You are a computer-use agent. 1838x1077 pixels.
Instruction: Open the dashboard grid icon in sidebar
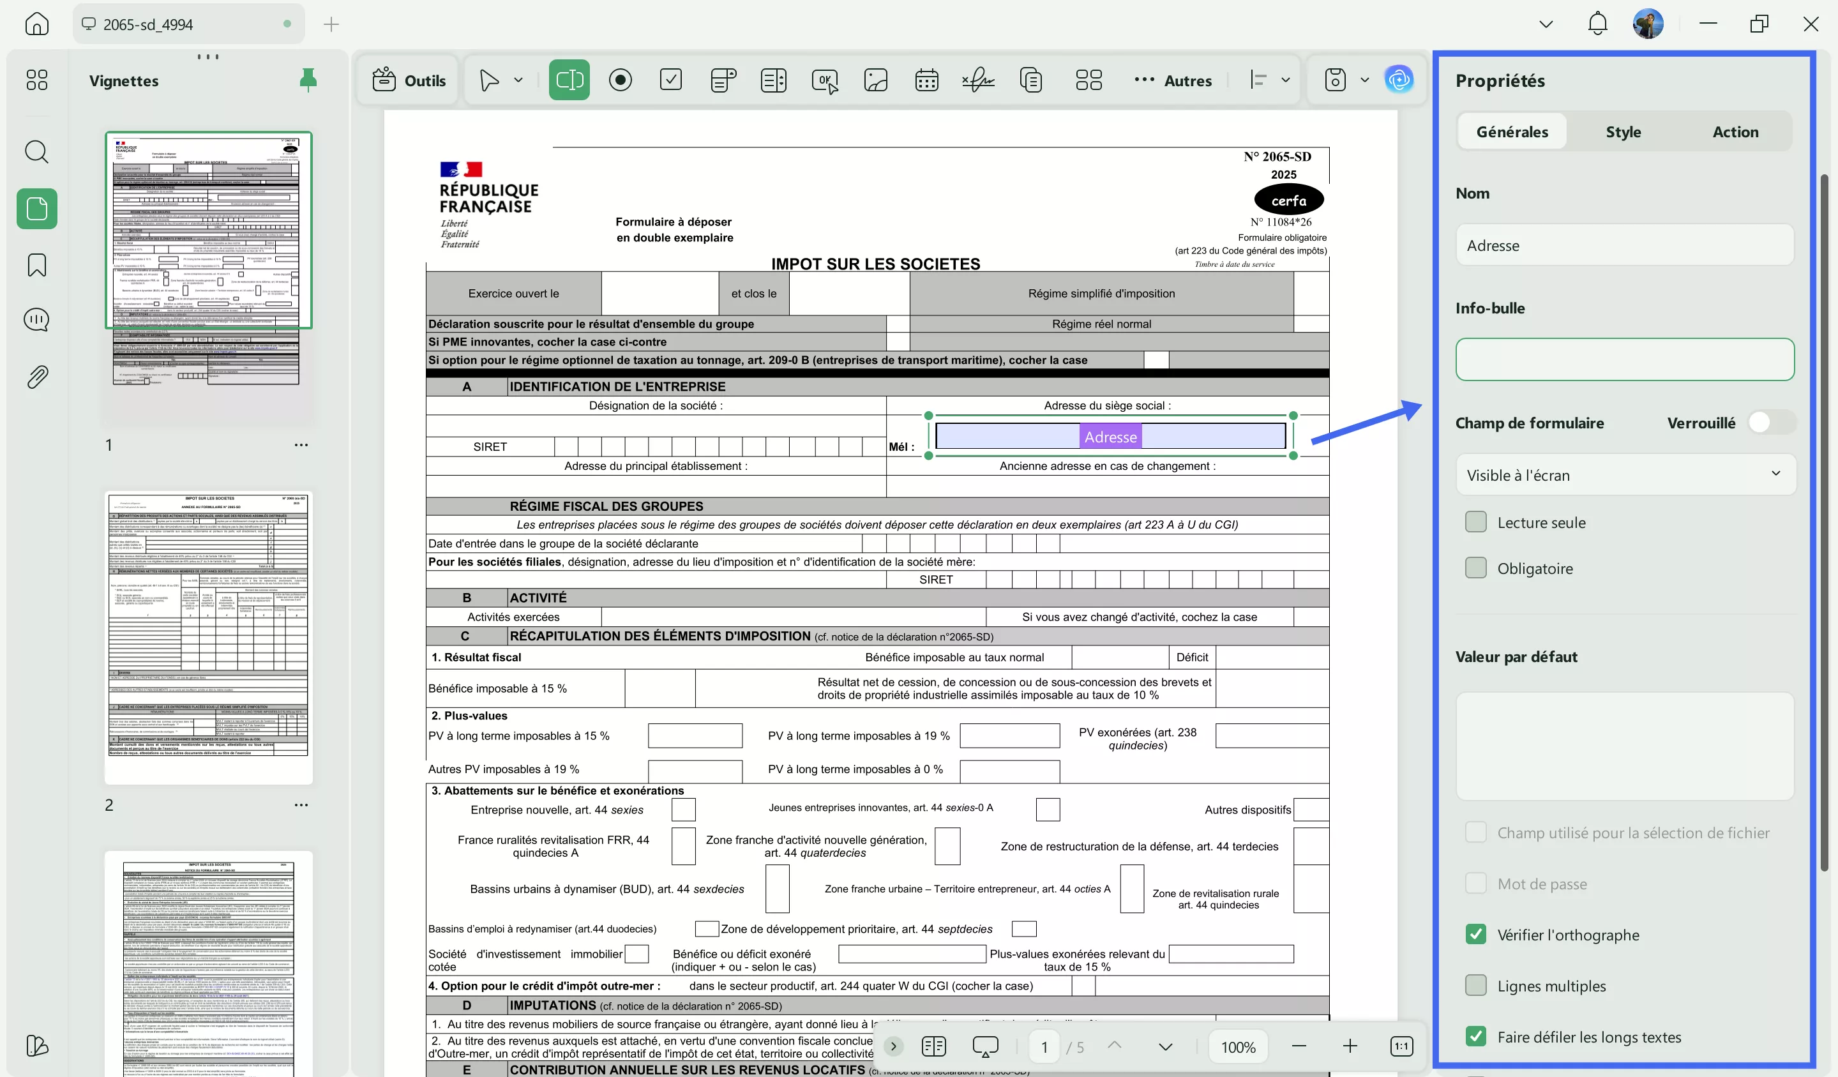[x=36, y=79]
